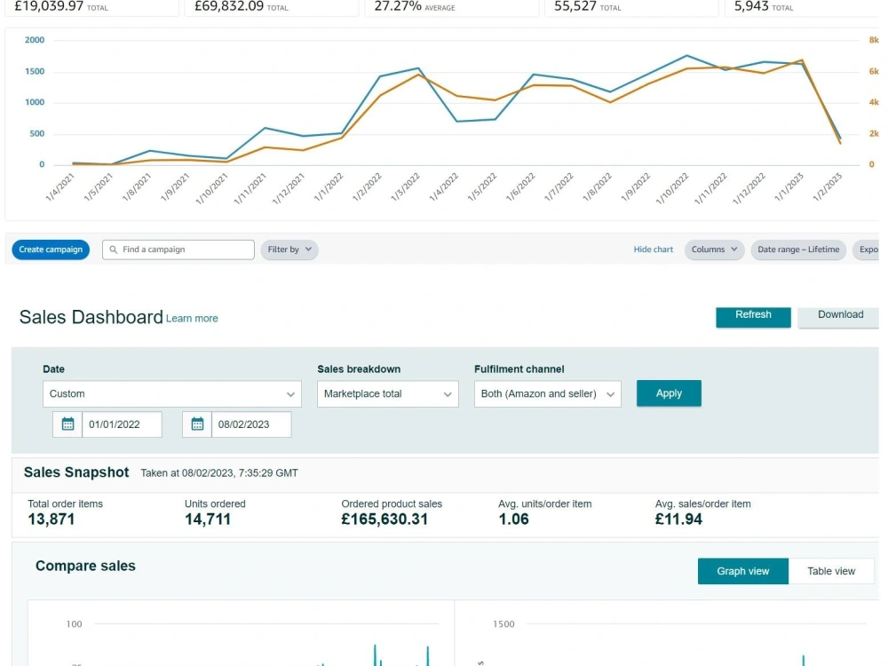Viewport: 888px width, 666px height.
Task: Click the start date field 01/01/2022
Action: 122,424
